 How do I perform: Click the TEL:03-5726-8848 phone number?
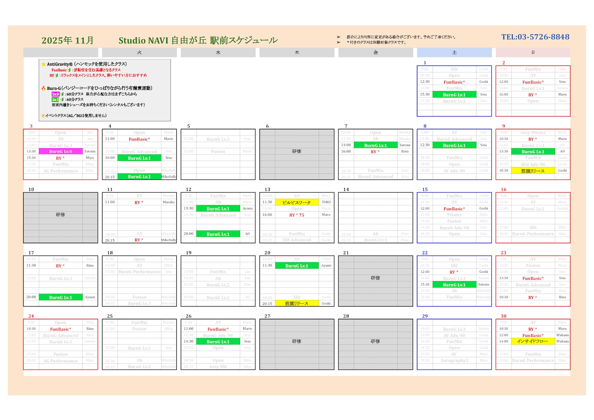535,37
